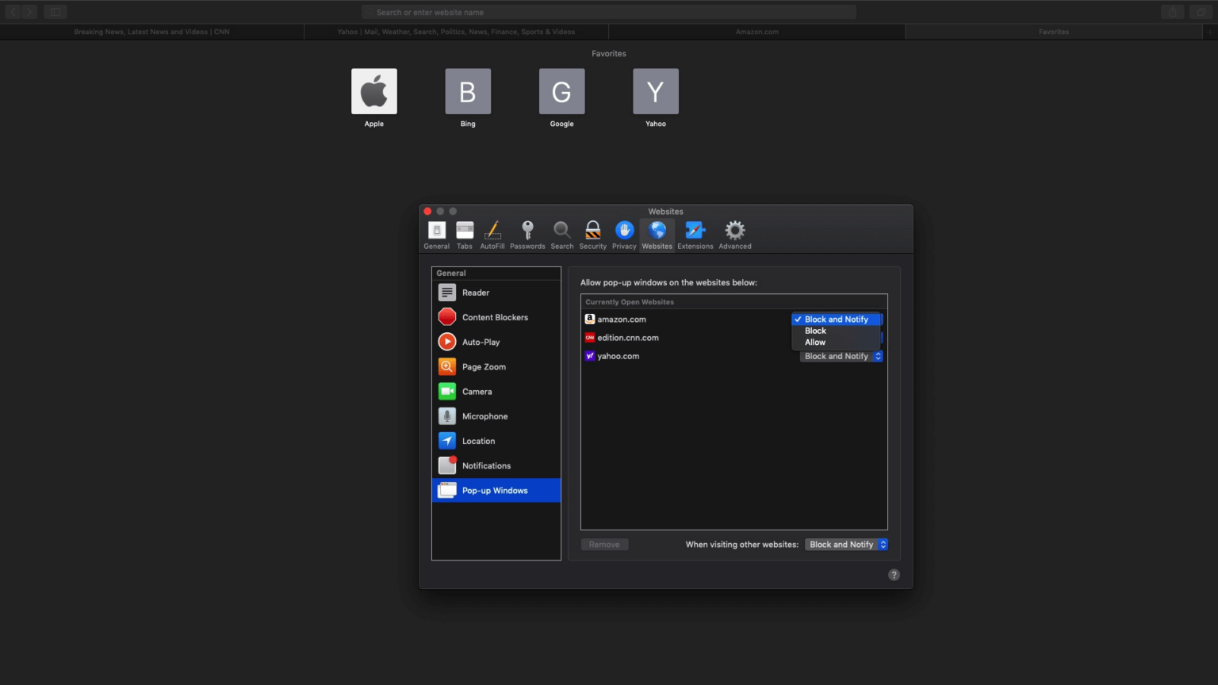Open the Privacy preferences pane
Screen dimensions: 1218x685
coord(624,234)
